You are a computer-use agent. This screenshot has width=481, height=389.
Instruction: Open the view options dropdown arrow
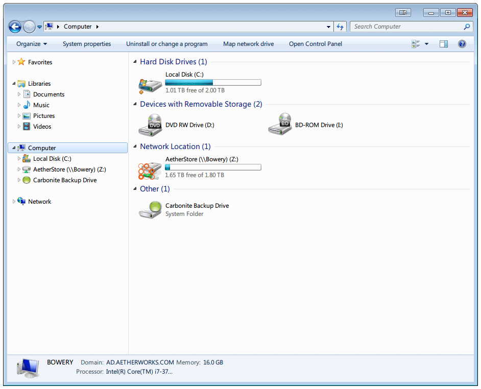[x=426, y=44]
